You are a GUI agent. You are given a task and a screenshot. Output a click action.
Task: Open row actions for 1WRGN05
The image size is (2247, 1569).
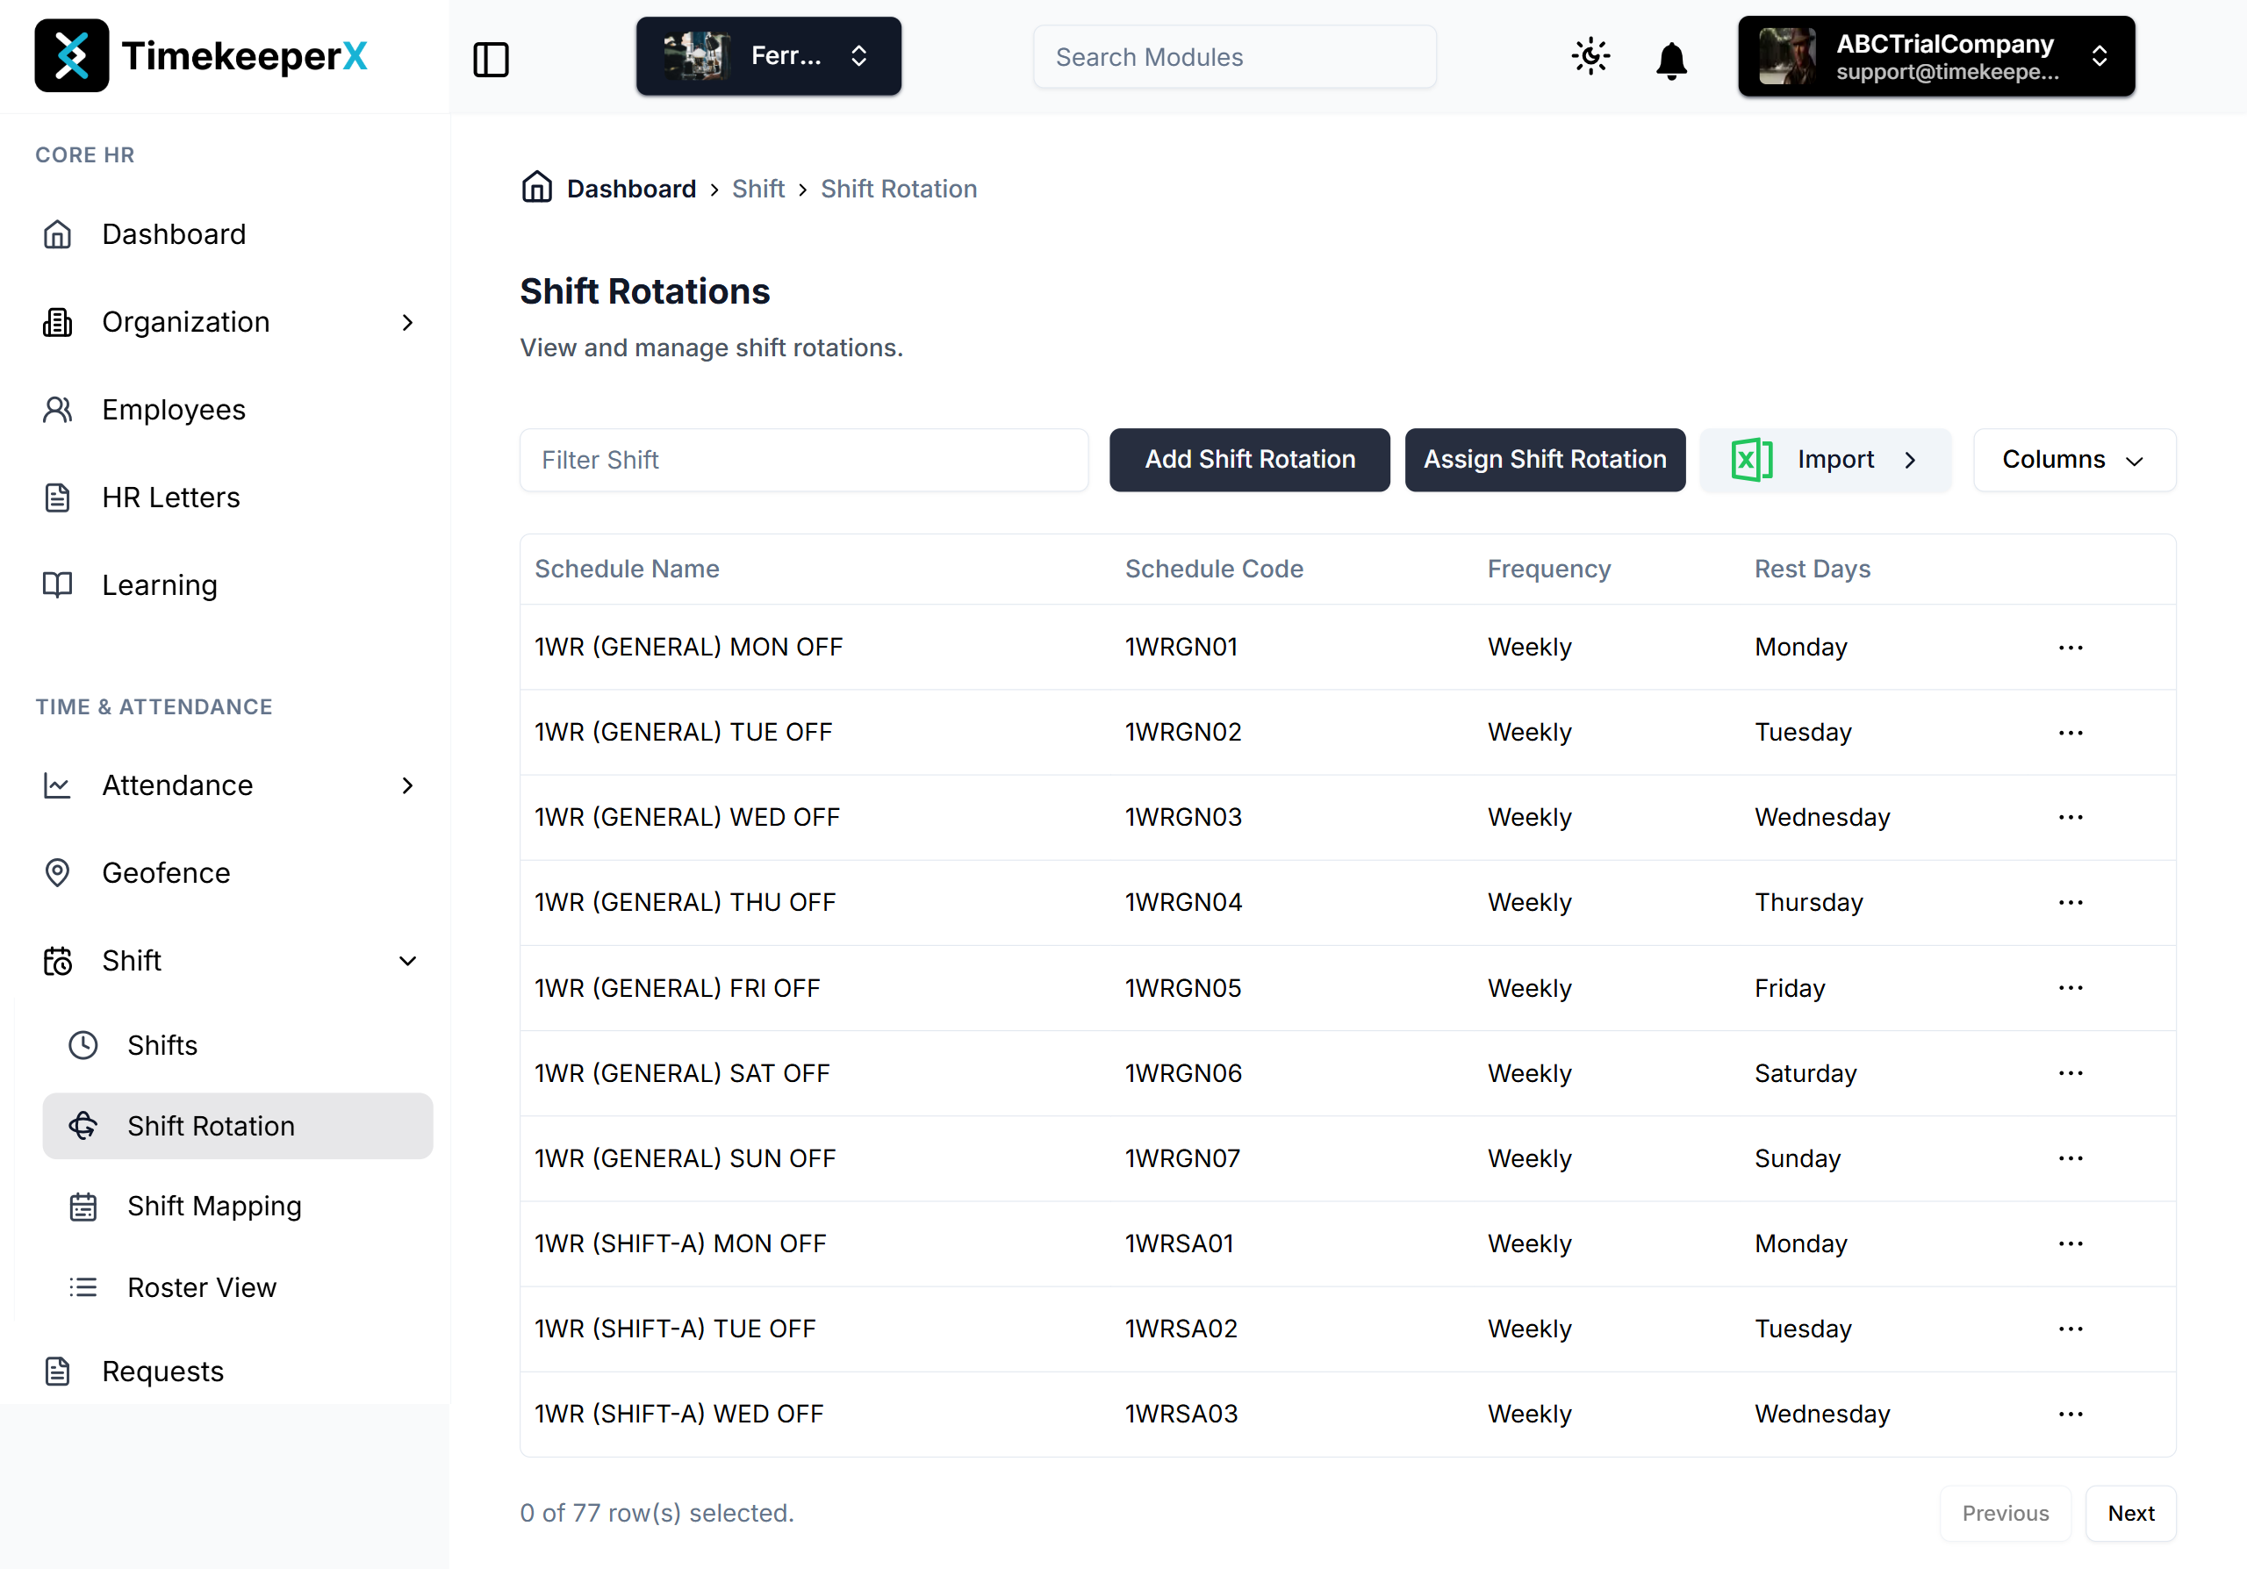pos(2070,988)
